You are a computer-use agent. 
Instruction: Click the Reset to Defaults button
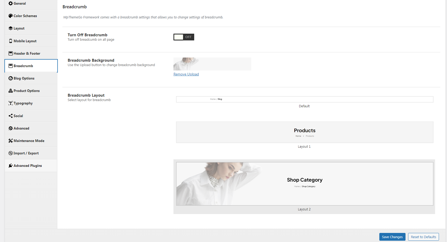423,237
